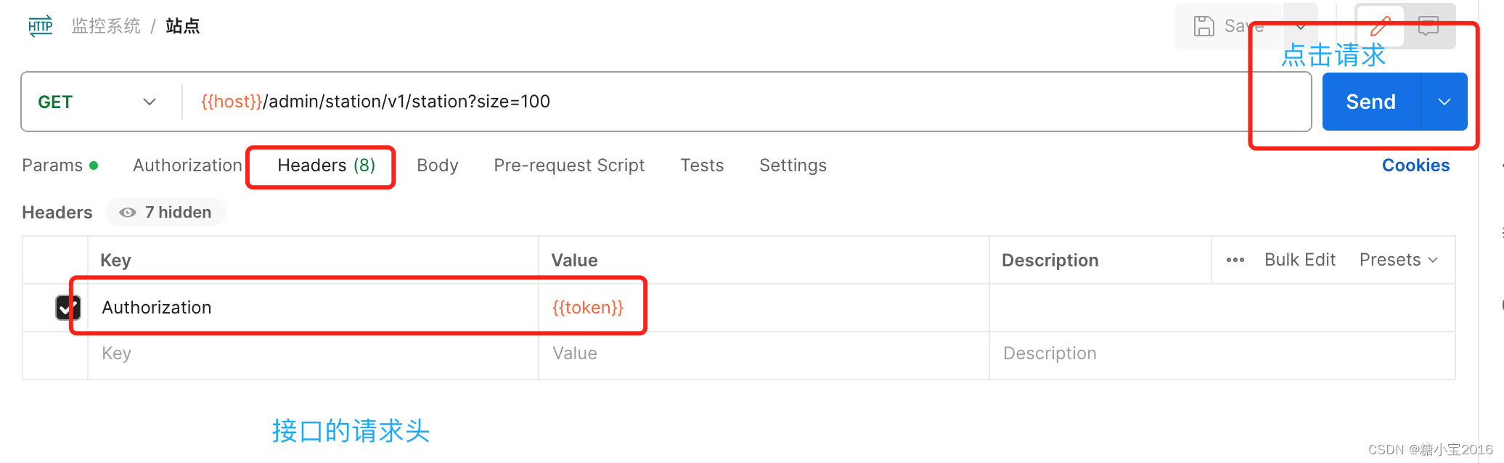
Task: Switch to the Body tab
Action: coord(437,165)
